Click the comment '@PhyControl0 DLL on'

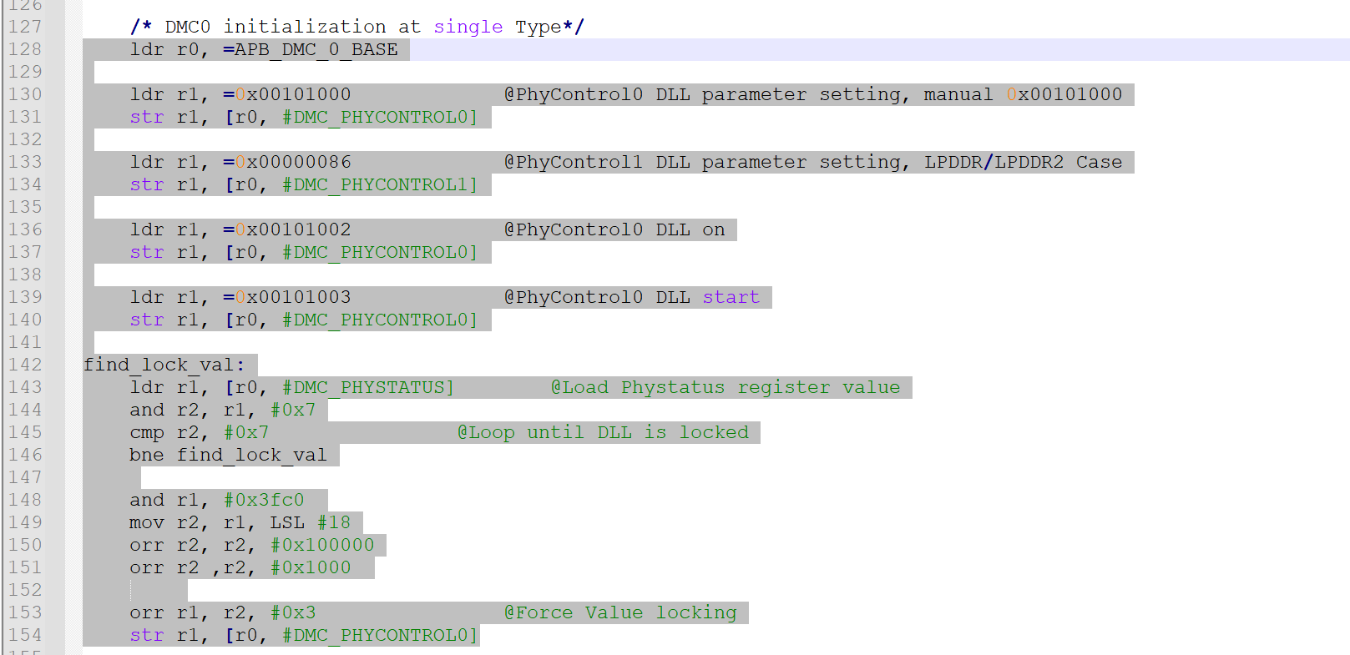coord(614,229)
